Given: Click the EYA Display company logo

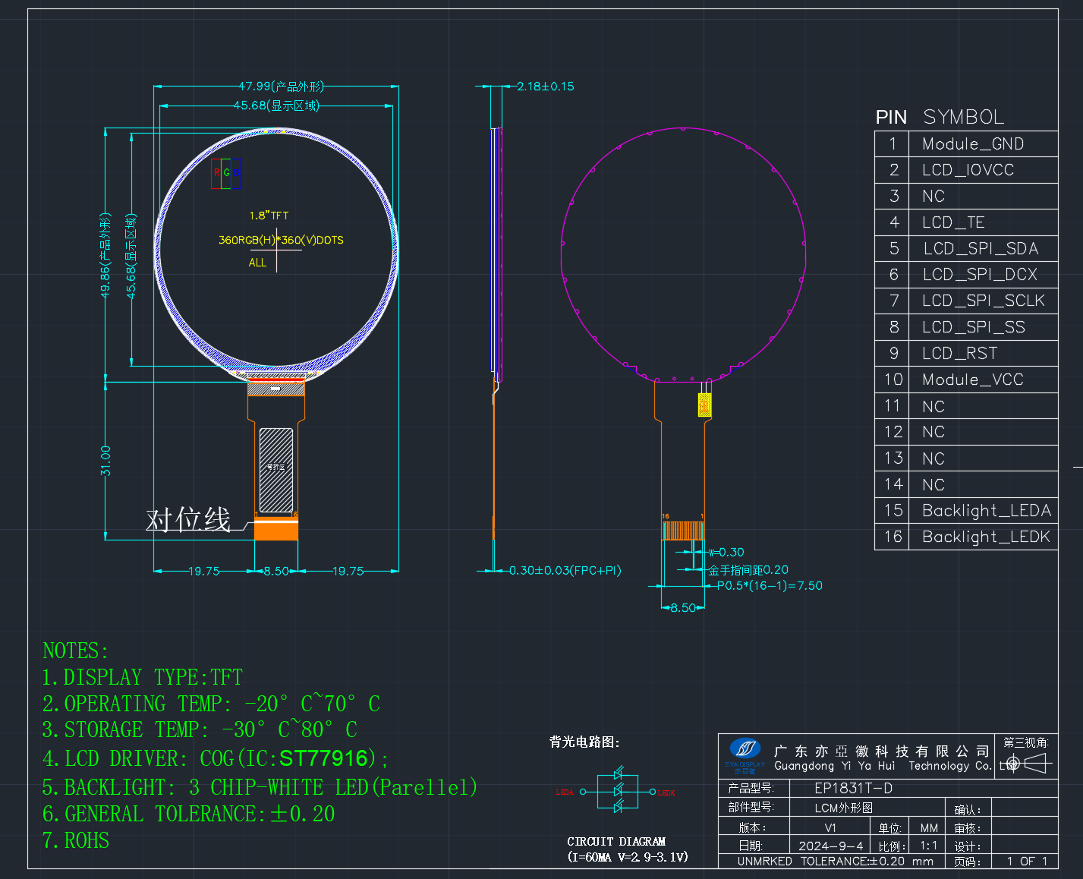Looking at the screenshot, I should tap(745, 755).
